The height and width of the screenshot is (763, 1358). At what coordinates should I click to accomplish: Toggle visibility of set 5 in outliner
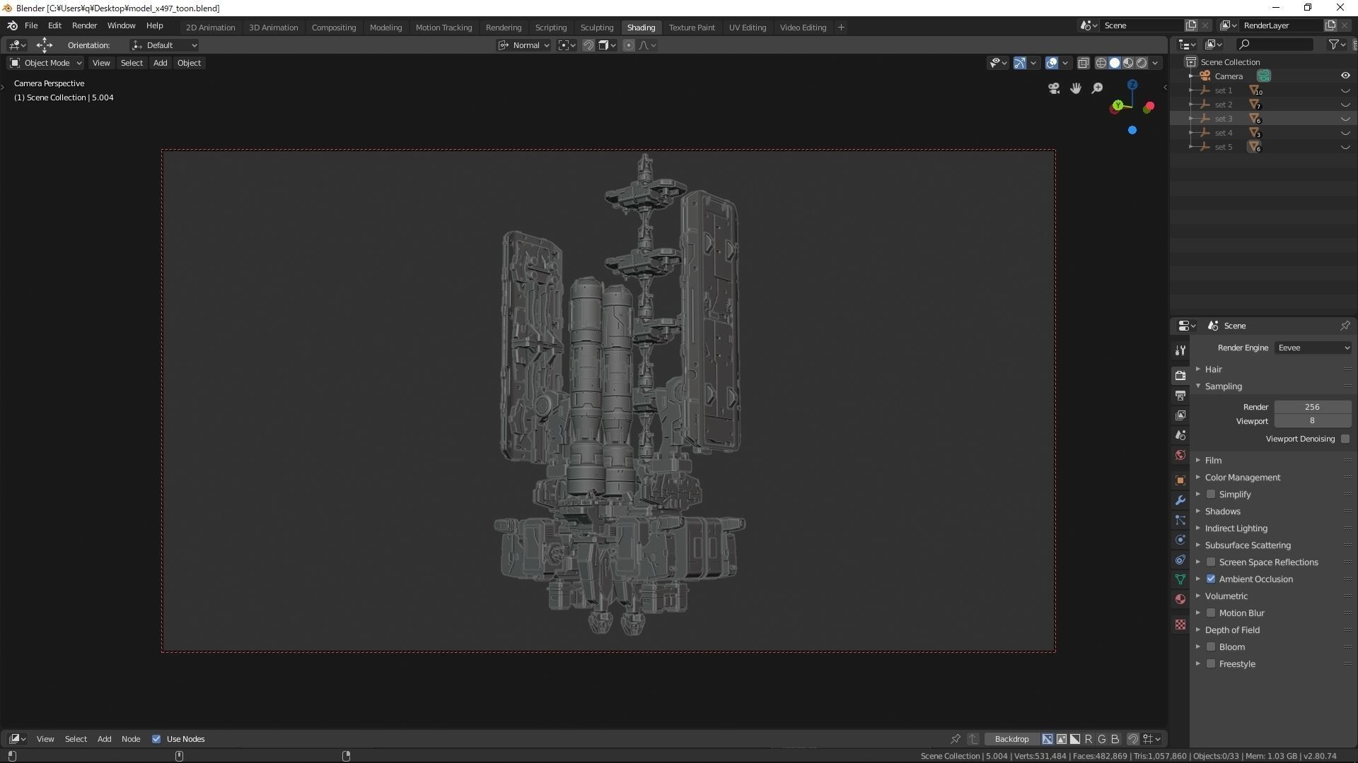[x=1345, y=147]
